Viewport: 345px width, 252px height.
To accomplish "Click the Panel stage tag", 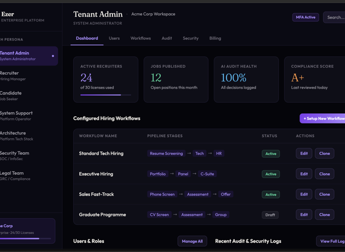I will [183, 174].
